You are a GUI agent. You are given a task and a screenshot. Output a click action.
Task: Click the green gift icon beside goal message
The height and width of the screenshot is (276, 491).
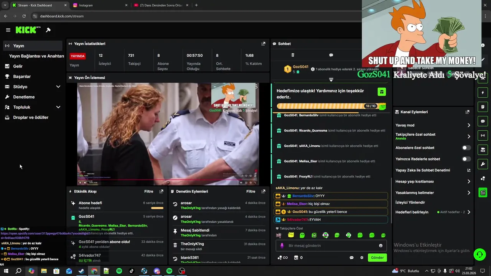point(381,92)
